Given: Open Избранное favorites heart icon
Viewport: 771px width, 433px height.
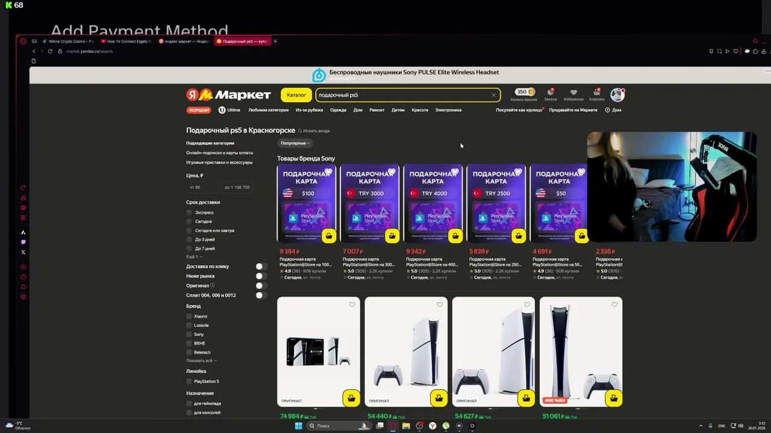Looking at the screenshot, I should point(573,94).
